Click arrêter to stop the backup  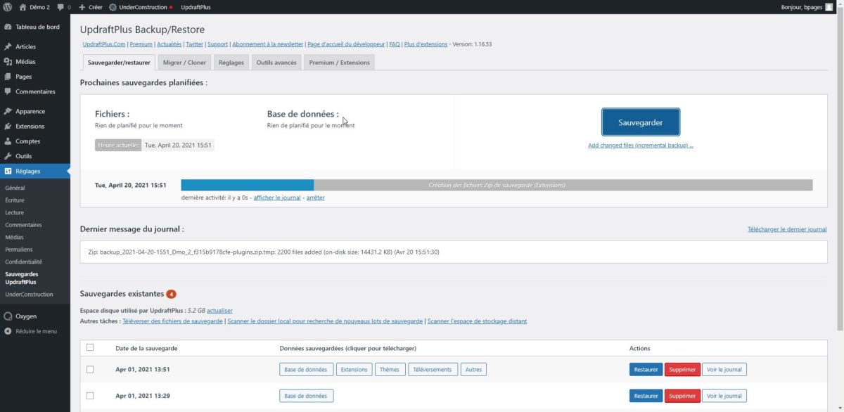point(316,198)
